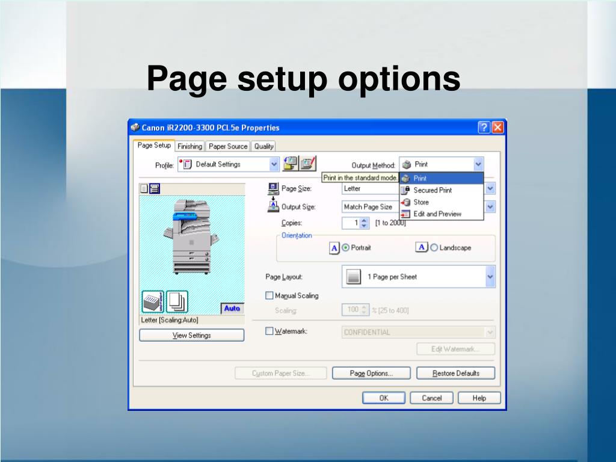Click the 1-sided printing icon in the preview

(152, 302)
